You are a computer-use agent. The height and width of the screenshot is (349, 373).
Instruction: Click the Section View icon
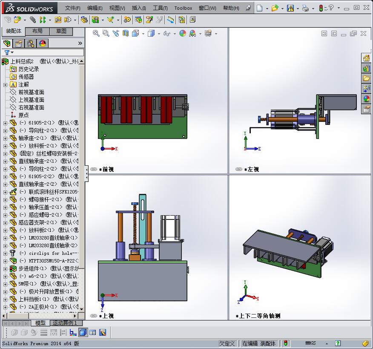pos(126,33)
